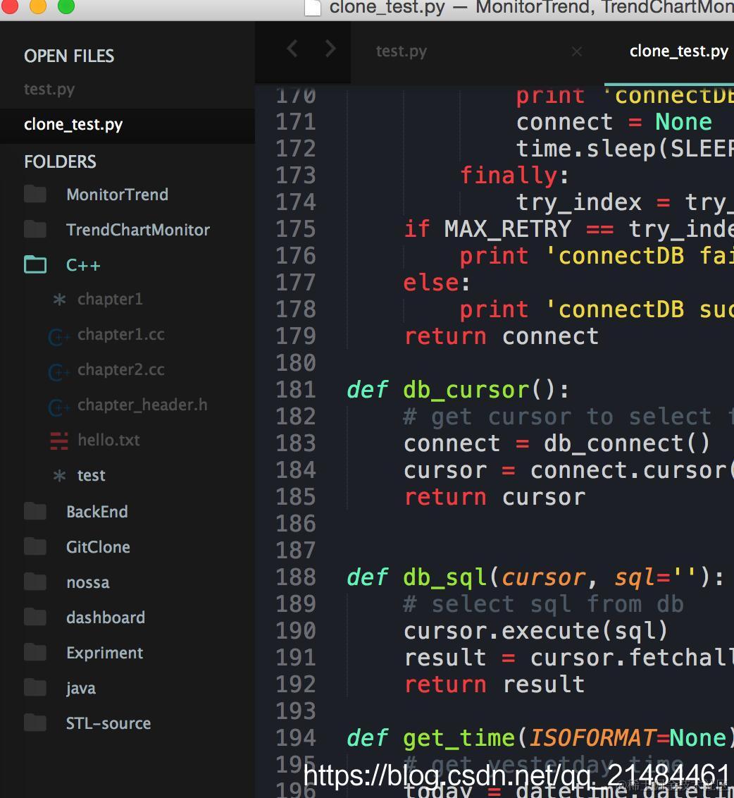Click the asterisk icon beside chapter1

[x=59, y=299]
